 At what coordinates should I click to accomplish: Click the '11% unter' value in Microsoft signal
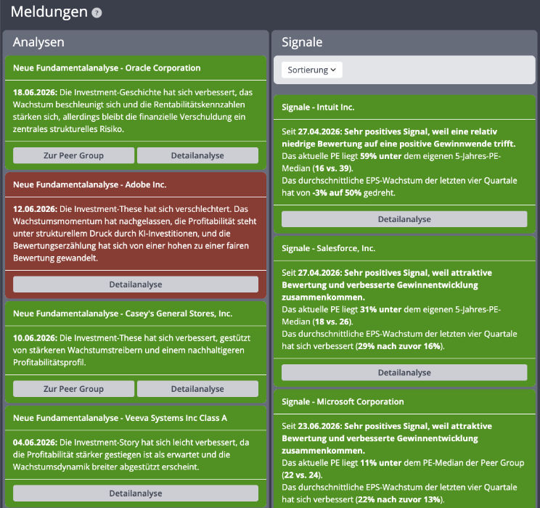[x=380, y=462]
